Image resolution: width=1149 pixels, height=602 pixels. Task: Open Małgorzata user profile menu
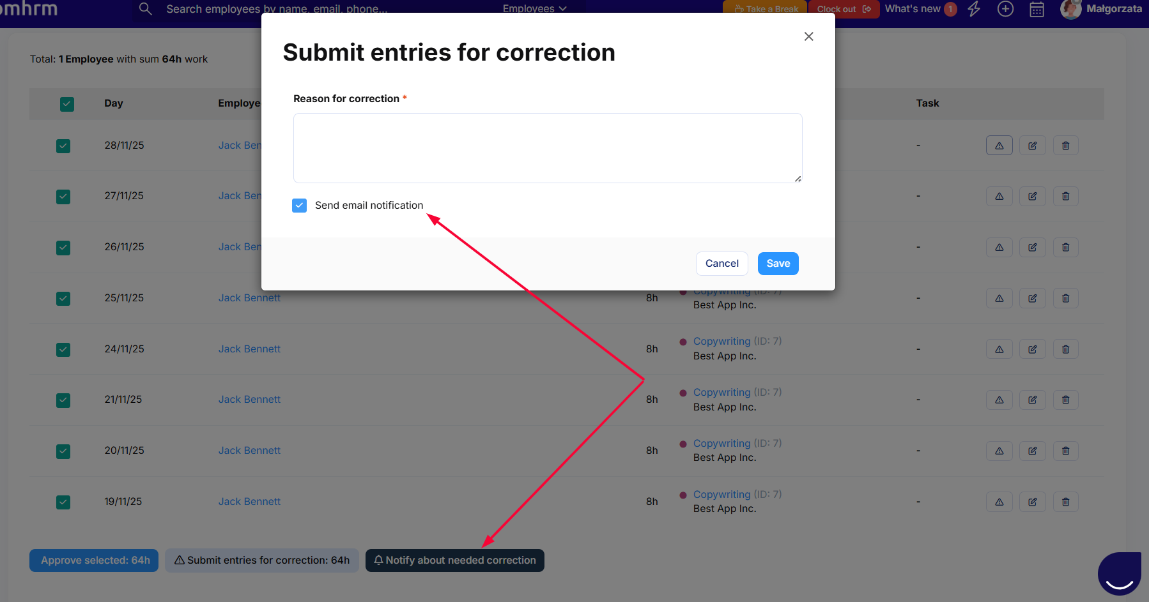[x=1101, y=9]
